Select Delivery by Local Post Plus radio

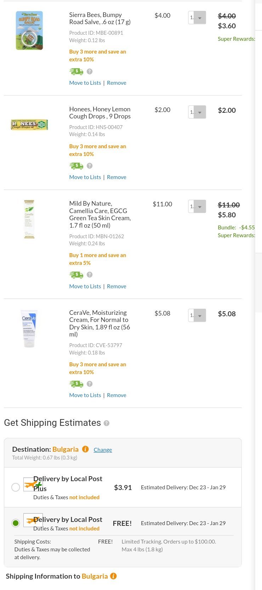pyautogui.click(x=16, y=487)
